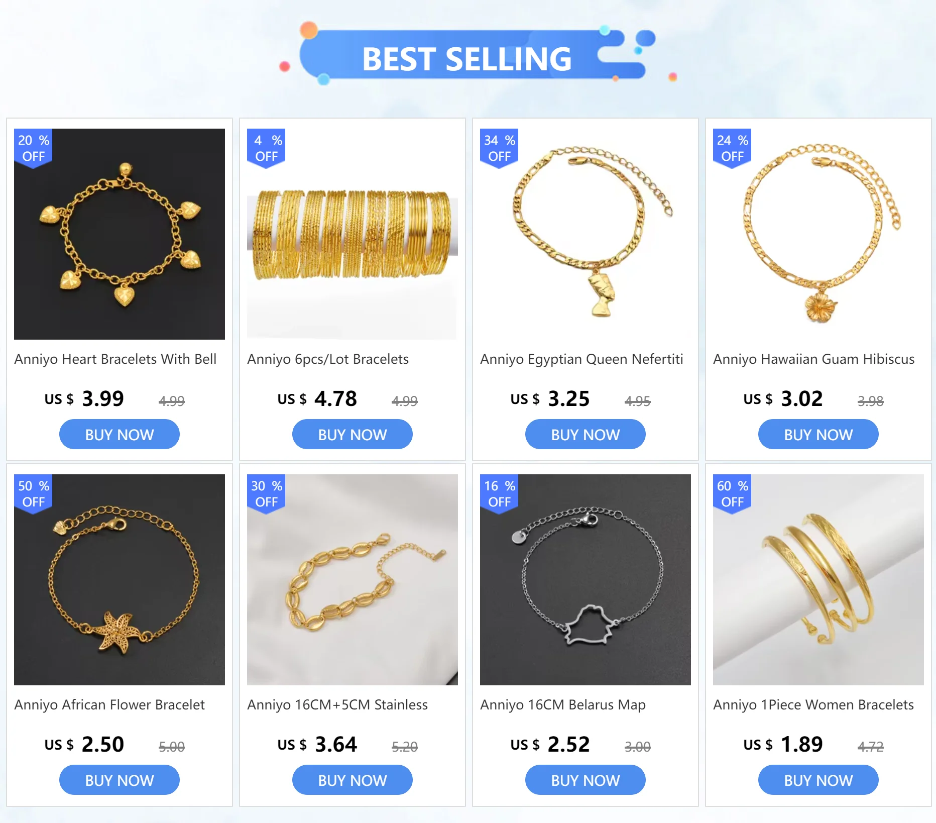Screen dimensions: 936x823
Task: Click the 60% OFF discount badge
Action: pyautogui.click(x=732, y=494)
